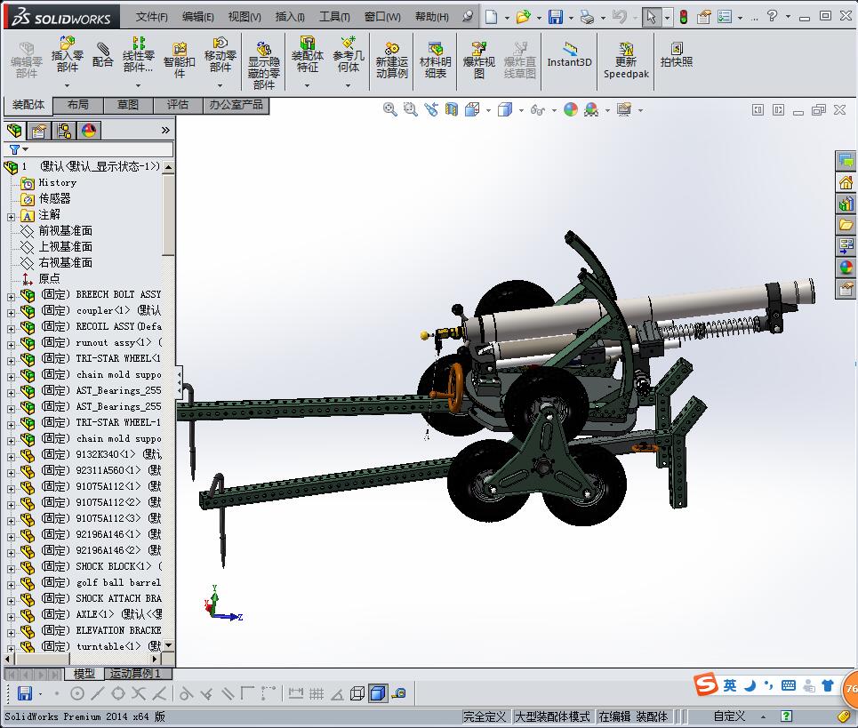Open the View Settings monitor icon
This screenshot has width=858, height=728.
click(624, 109)
